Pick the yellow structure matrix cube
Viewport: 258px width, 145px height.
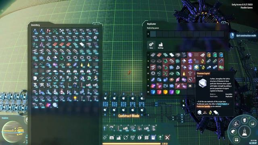165,92
